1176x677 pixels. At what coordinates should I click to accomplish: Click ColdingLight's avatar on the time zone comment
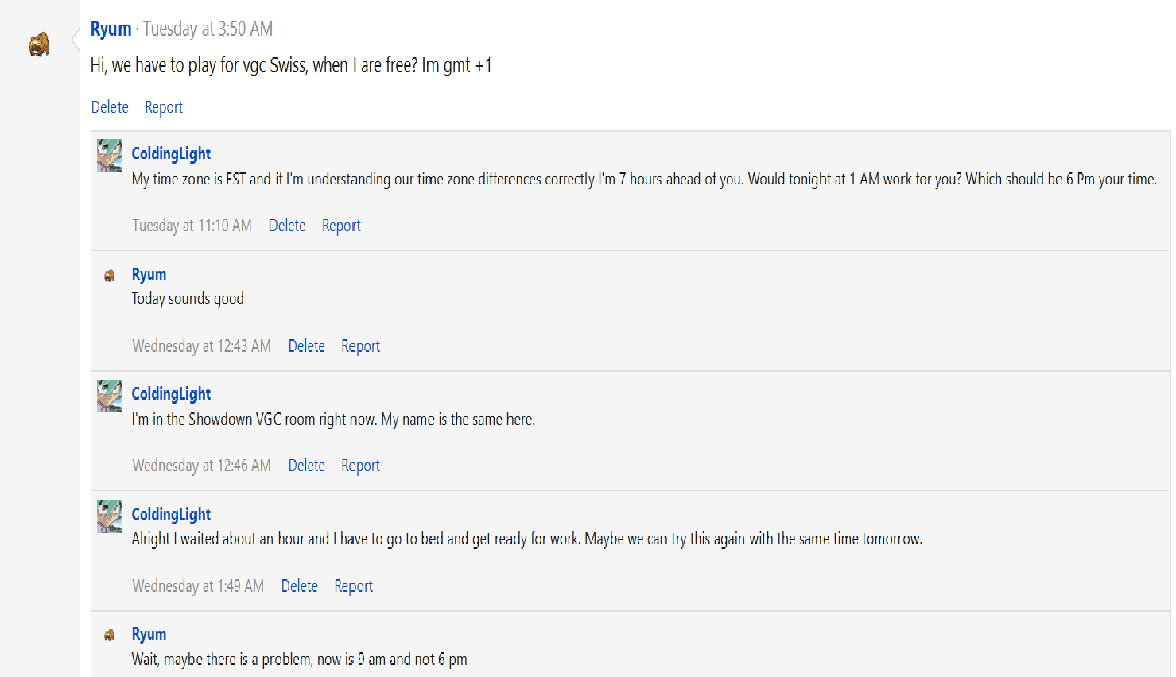(110, 156)
